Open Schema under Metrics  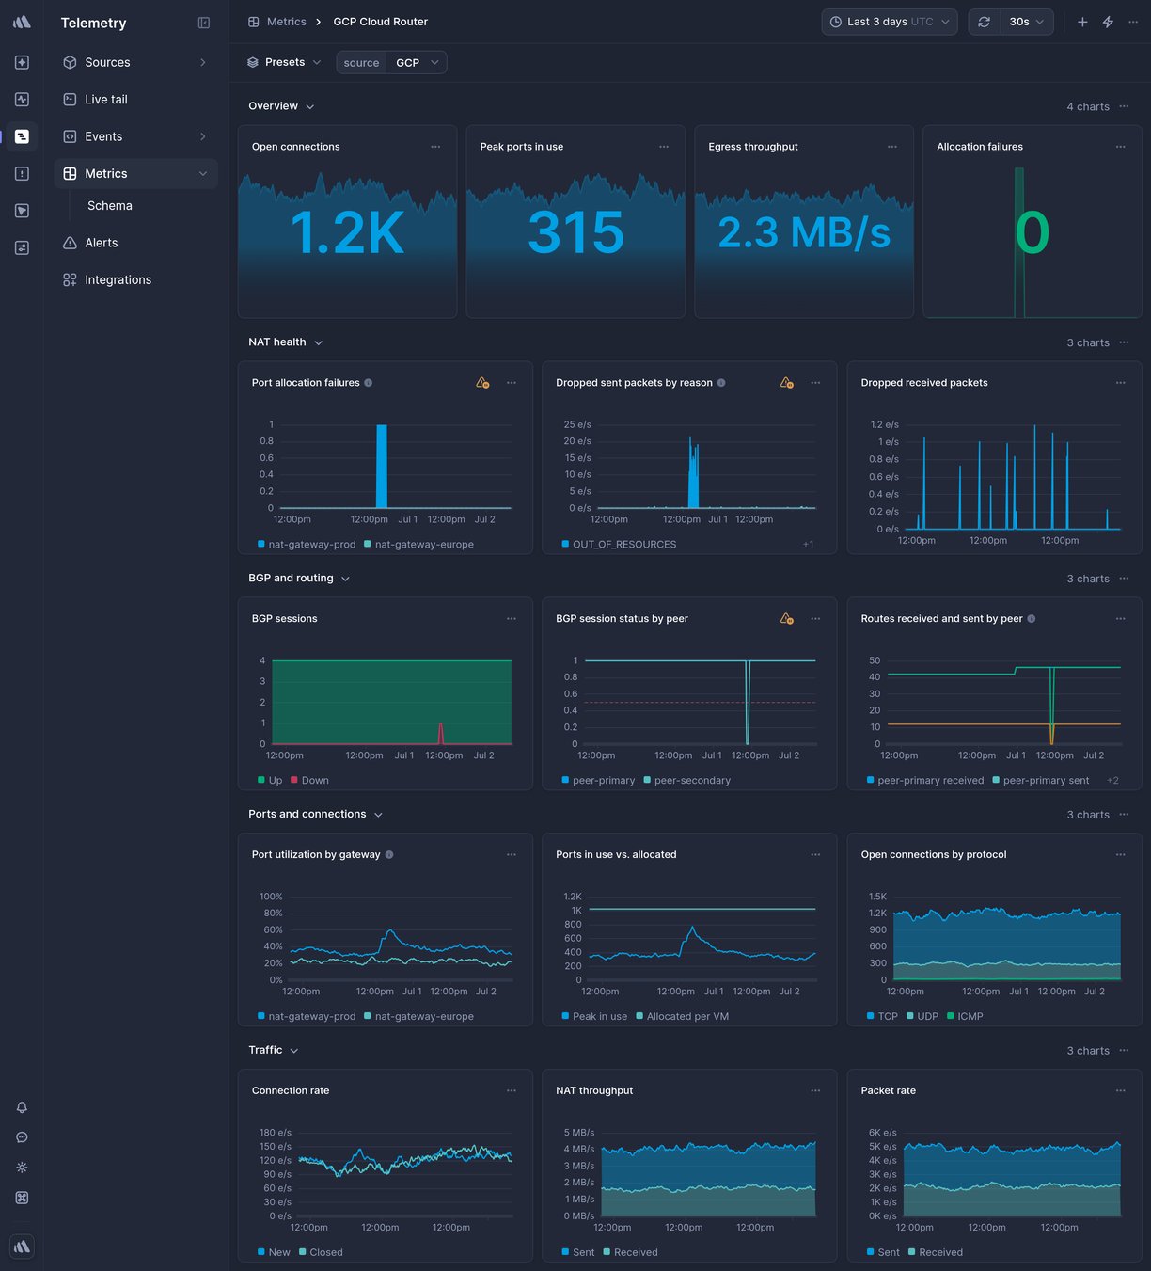[110, 205]
